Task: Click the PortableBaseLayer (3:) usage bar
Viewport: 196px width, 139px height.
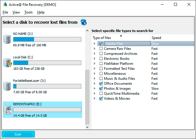Action: coord(47,86)
